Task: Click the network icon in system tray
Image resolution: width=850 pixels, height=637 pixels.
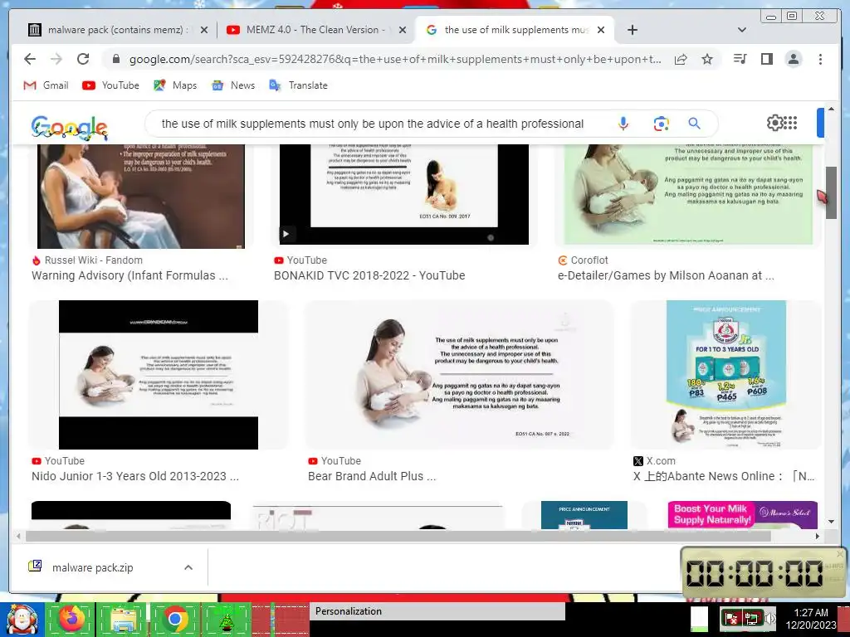Action: [751, 619]
